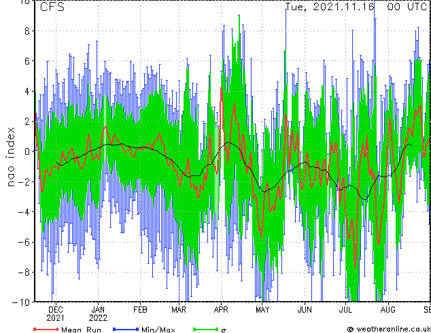The image size is (431, 333).
Task: Click the red Mean Run legend line
Action: coord(46,329)
